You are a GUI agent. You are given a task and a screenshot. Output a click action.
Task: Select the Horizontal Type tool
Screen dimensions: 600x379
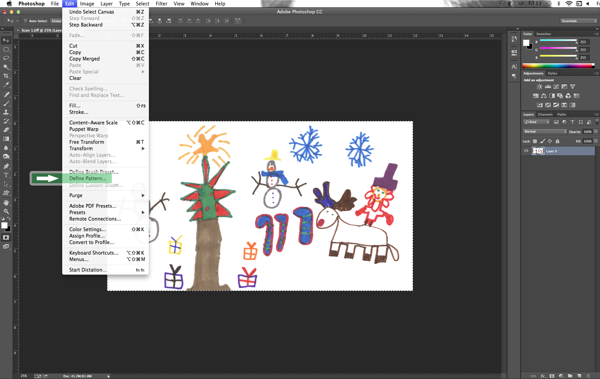[x=6, y=175]
